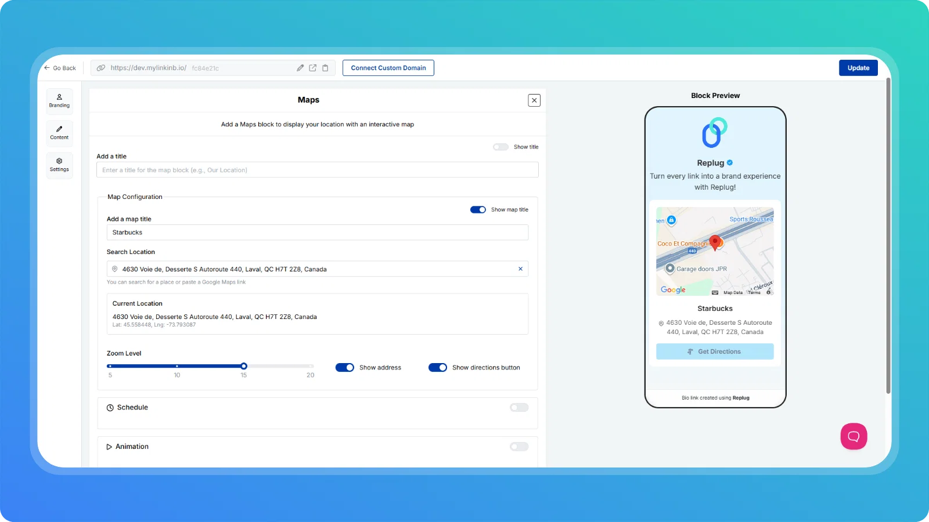The height and width of the screenshot is (522, 929).
Task: Close the Maps panel
Action: click(x=534, y=100)
